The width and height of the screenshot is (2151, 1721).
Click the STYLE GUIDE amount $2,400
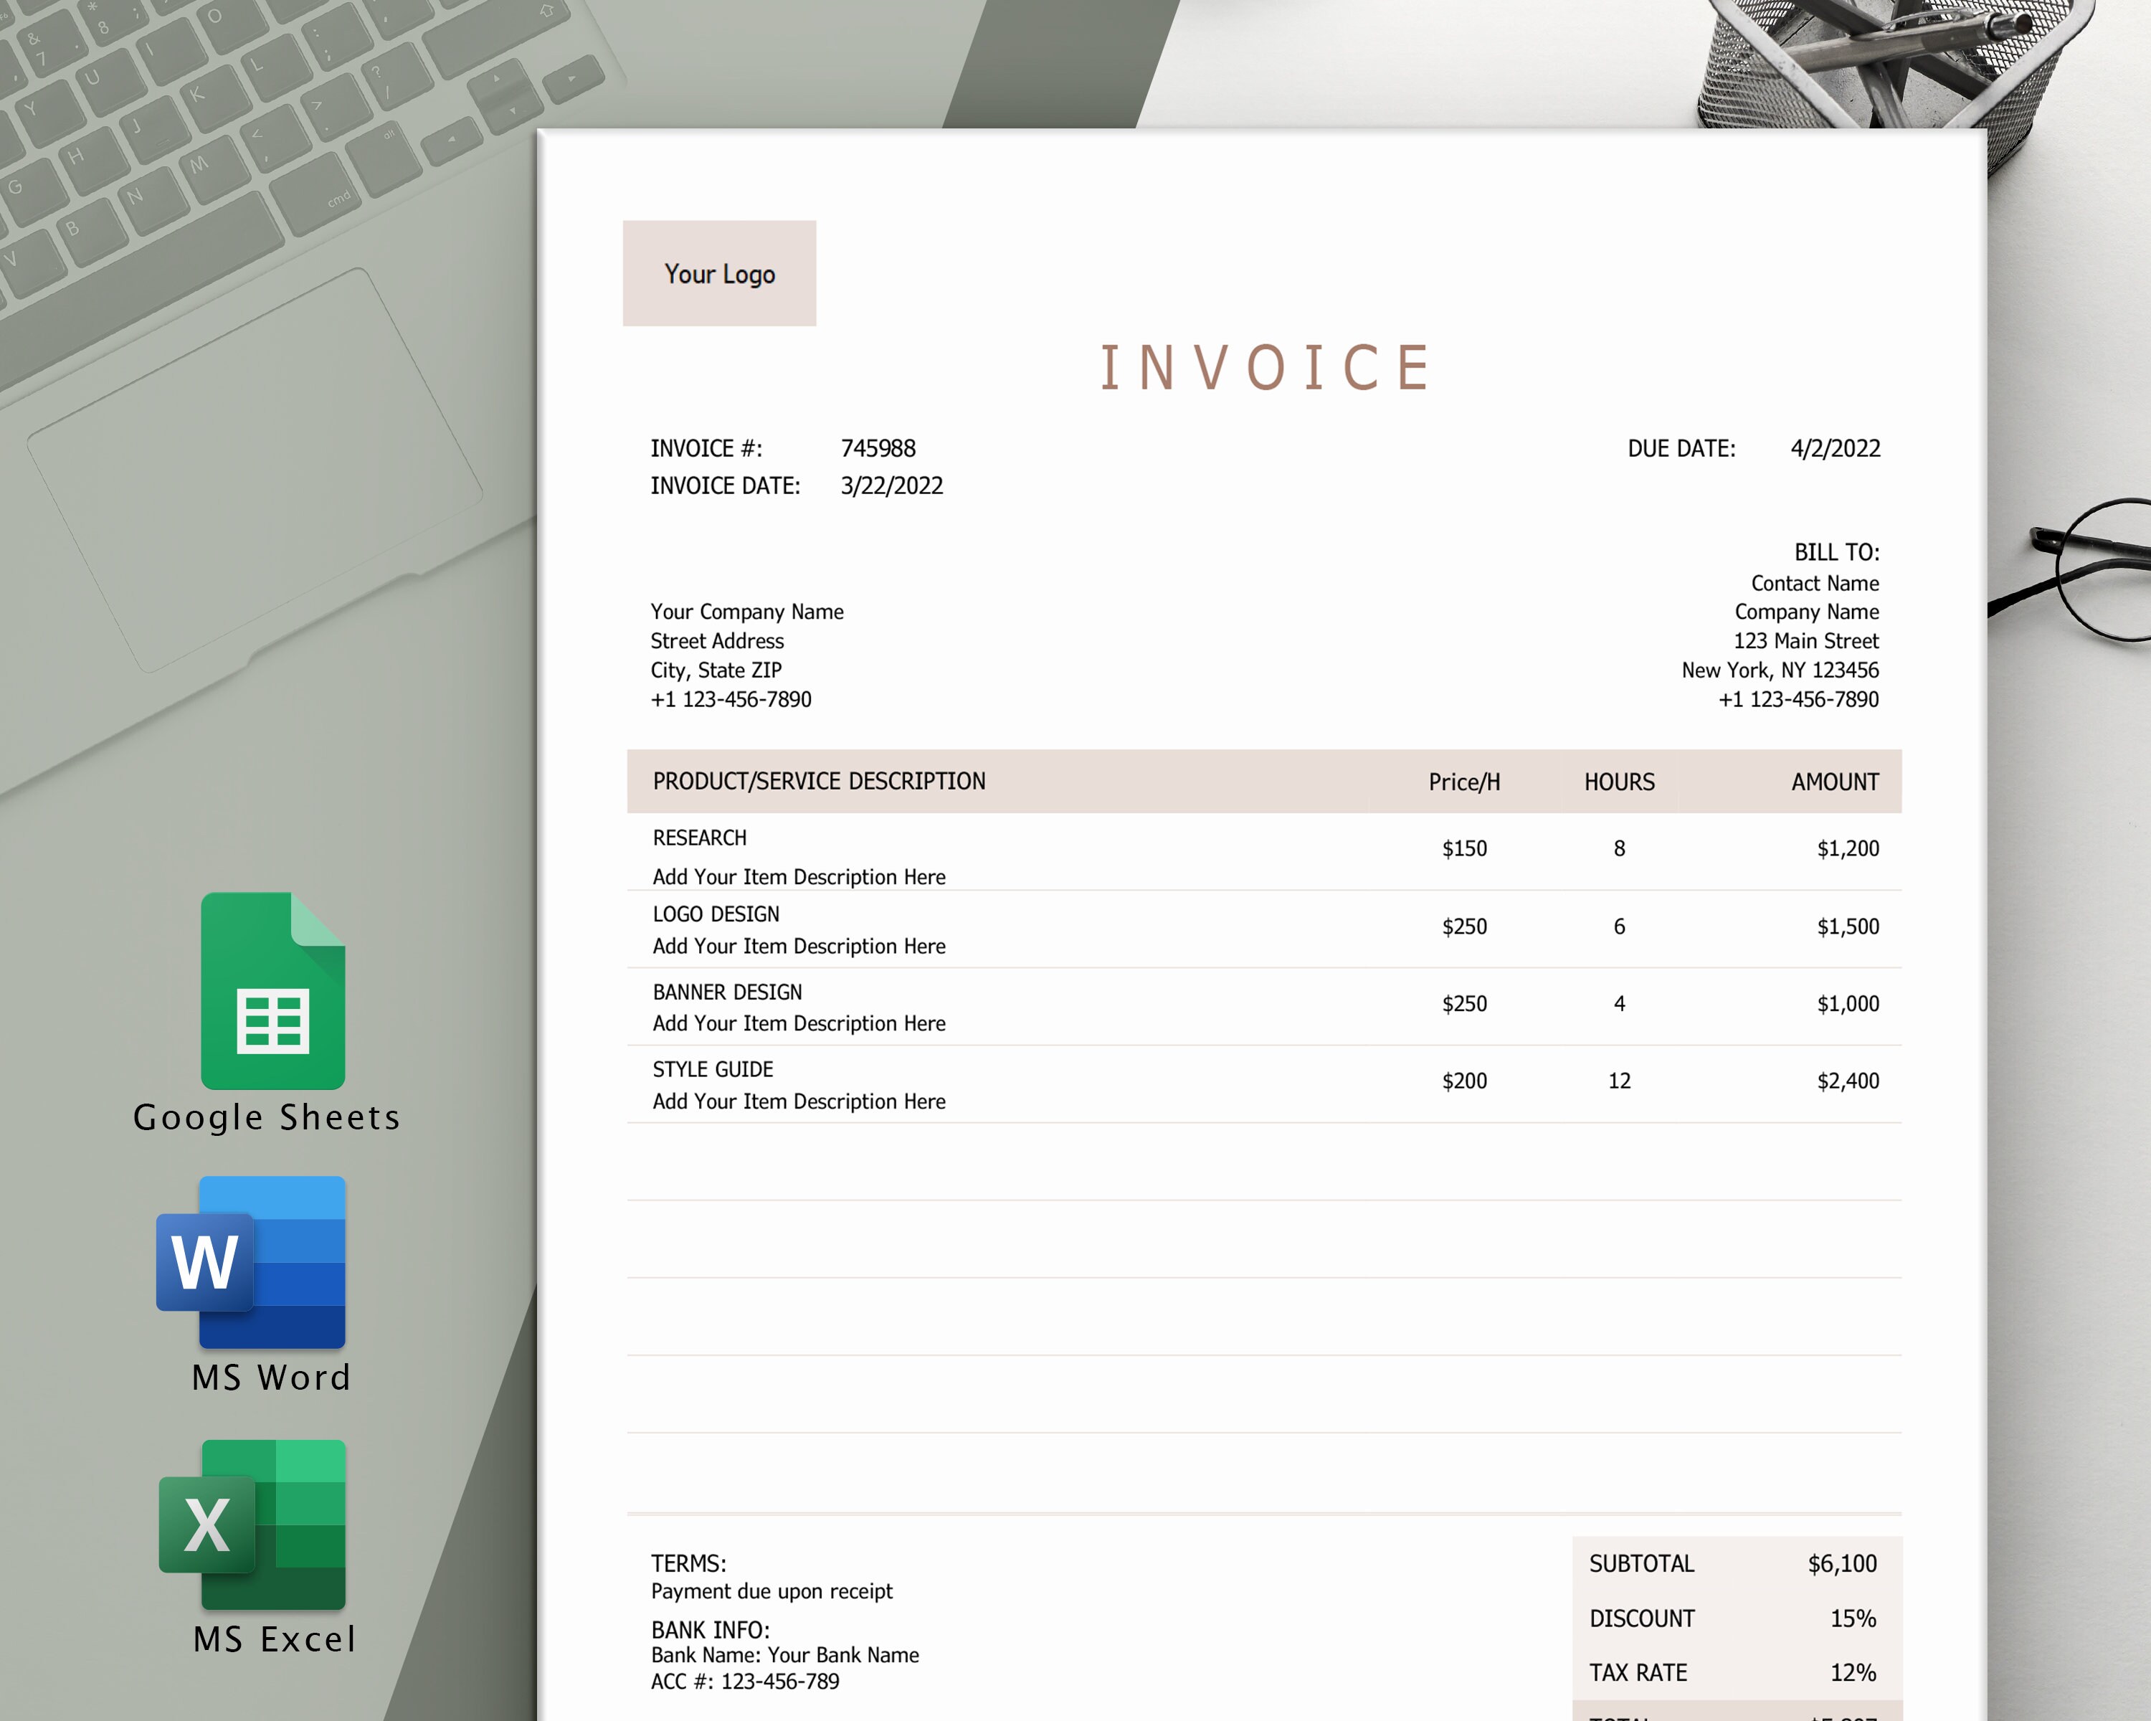click(x=1850, y=1081)
